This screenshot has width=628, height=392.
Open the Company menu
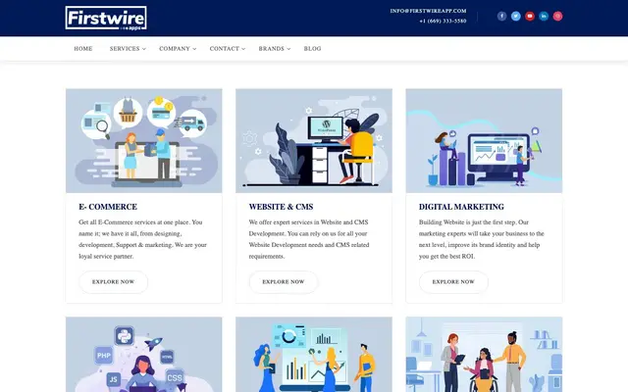click(x=175, y=48)
